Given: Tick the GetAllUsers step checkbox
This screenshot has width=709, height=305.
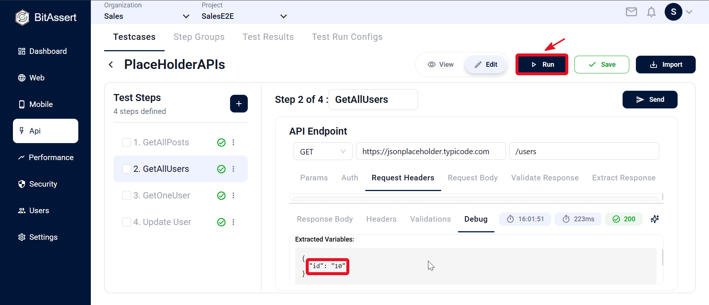Looking at the screenshot, I should pos(127,169).
